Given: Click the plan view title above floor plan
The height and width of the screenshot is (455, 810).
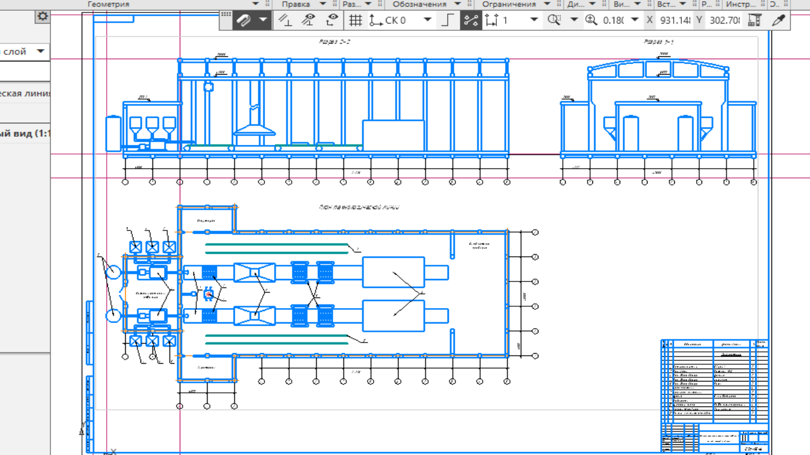Looking at the screenshot, I should (x=359, y=208).
